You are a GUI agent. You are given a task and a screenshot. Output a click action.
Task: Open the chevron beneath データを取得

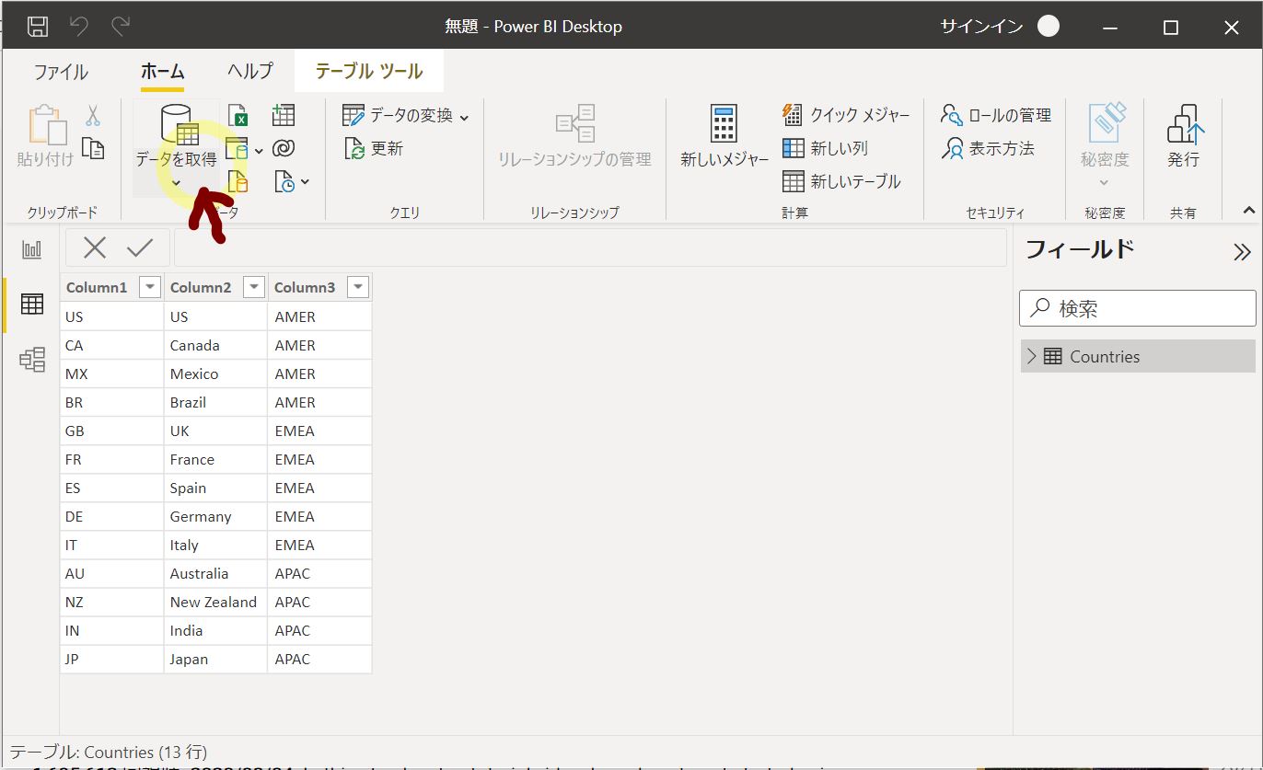[177, 182]
